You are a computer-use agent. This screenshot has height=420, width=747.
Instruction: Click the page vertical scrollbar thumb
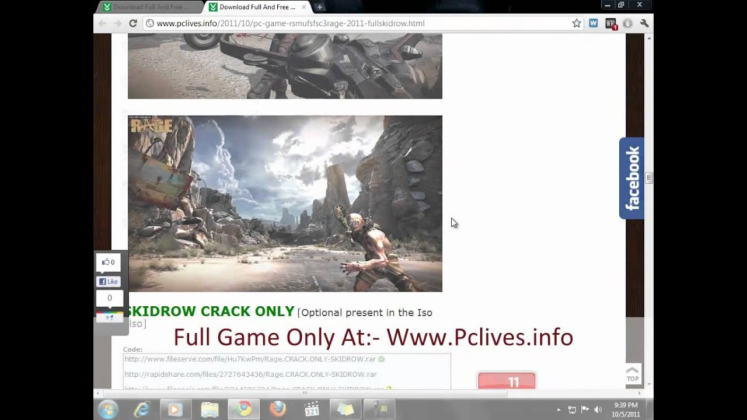tap(649, 178)
